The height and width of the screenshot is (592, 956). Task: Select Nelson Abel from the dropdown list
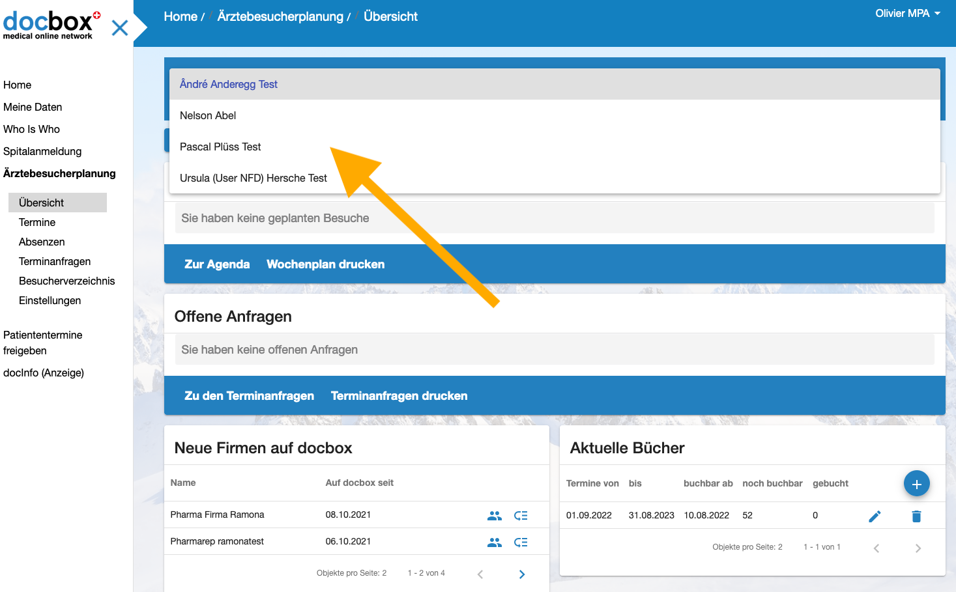pyautogui.click(x=208, y=115)
